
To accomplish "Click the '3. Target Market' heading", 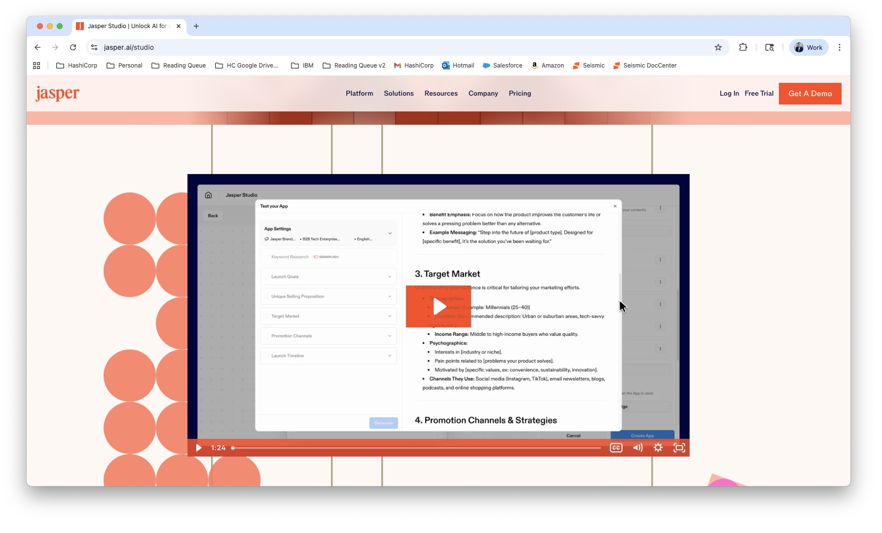I will [447, 274].
